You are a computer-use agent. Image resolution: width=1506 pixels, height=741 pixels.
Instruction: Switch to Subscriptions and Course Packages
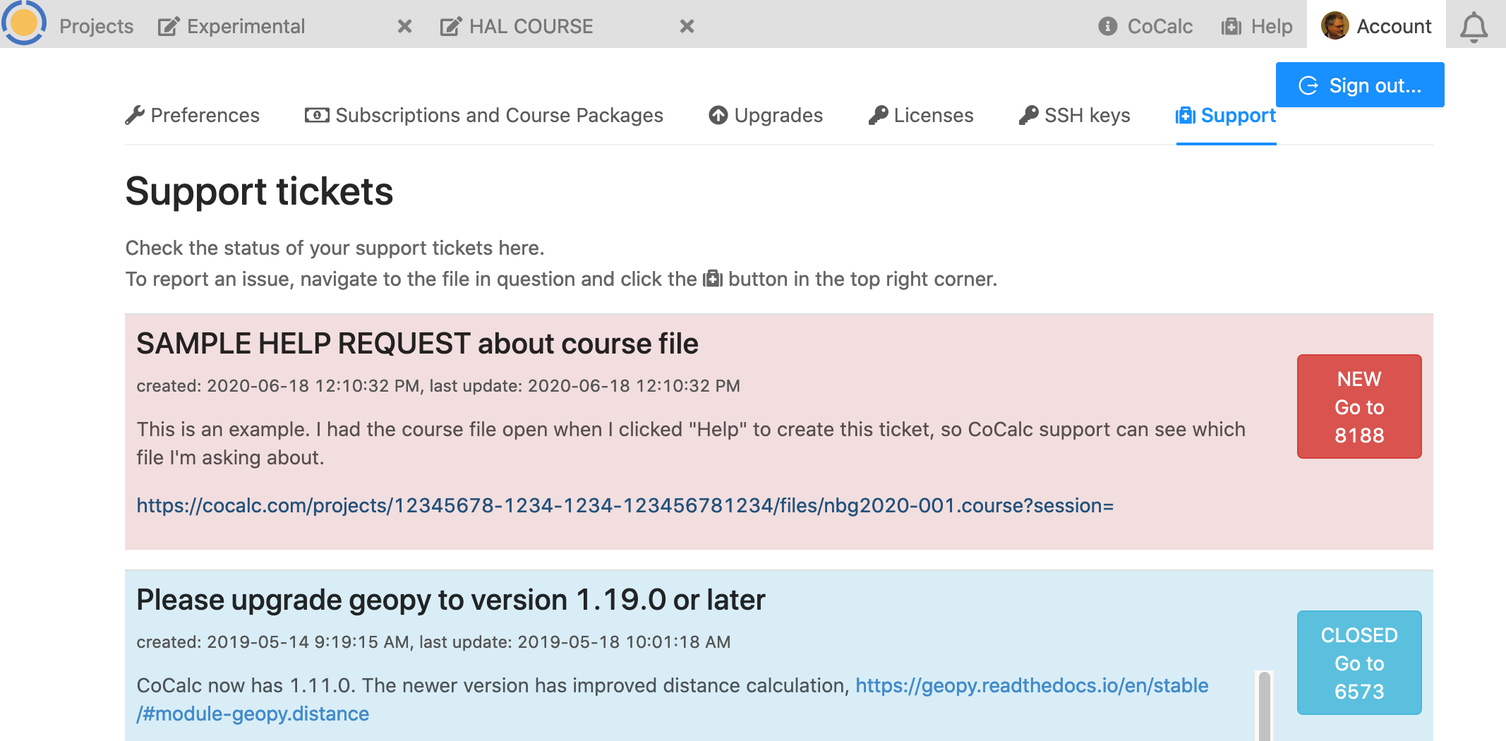click(484, 115)
